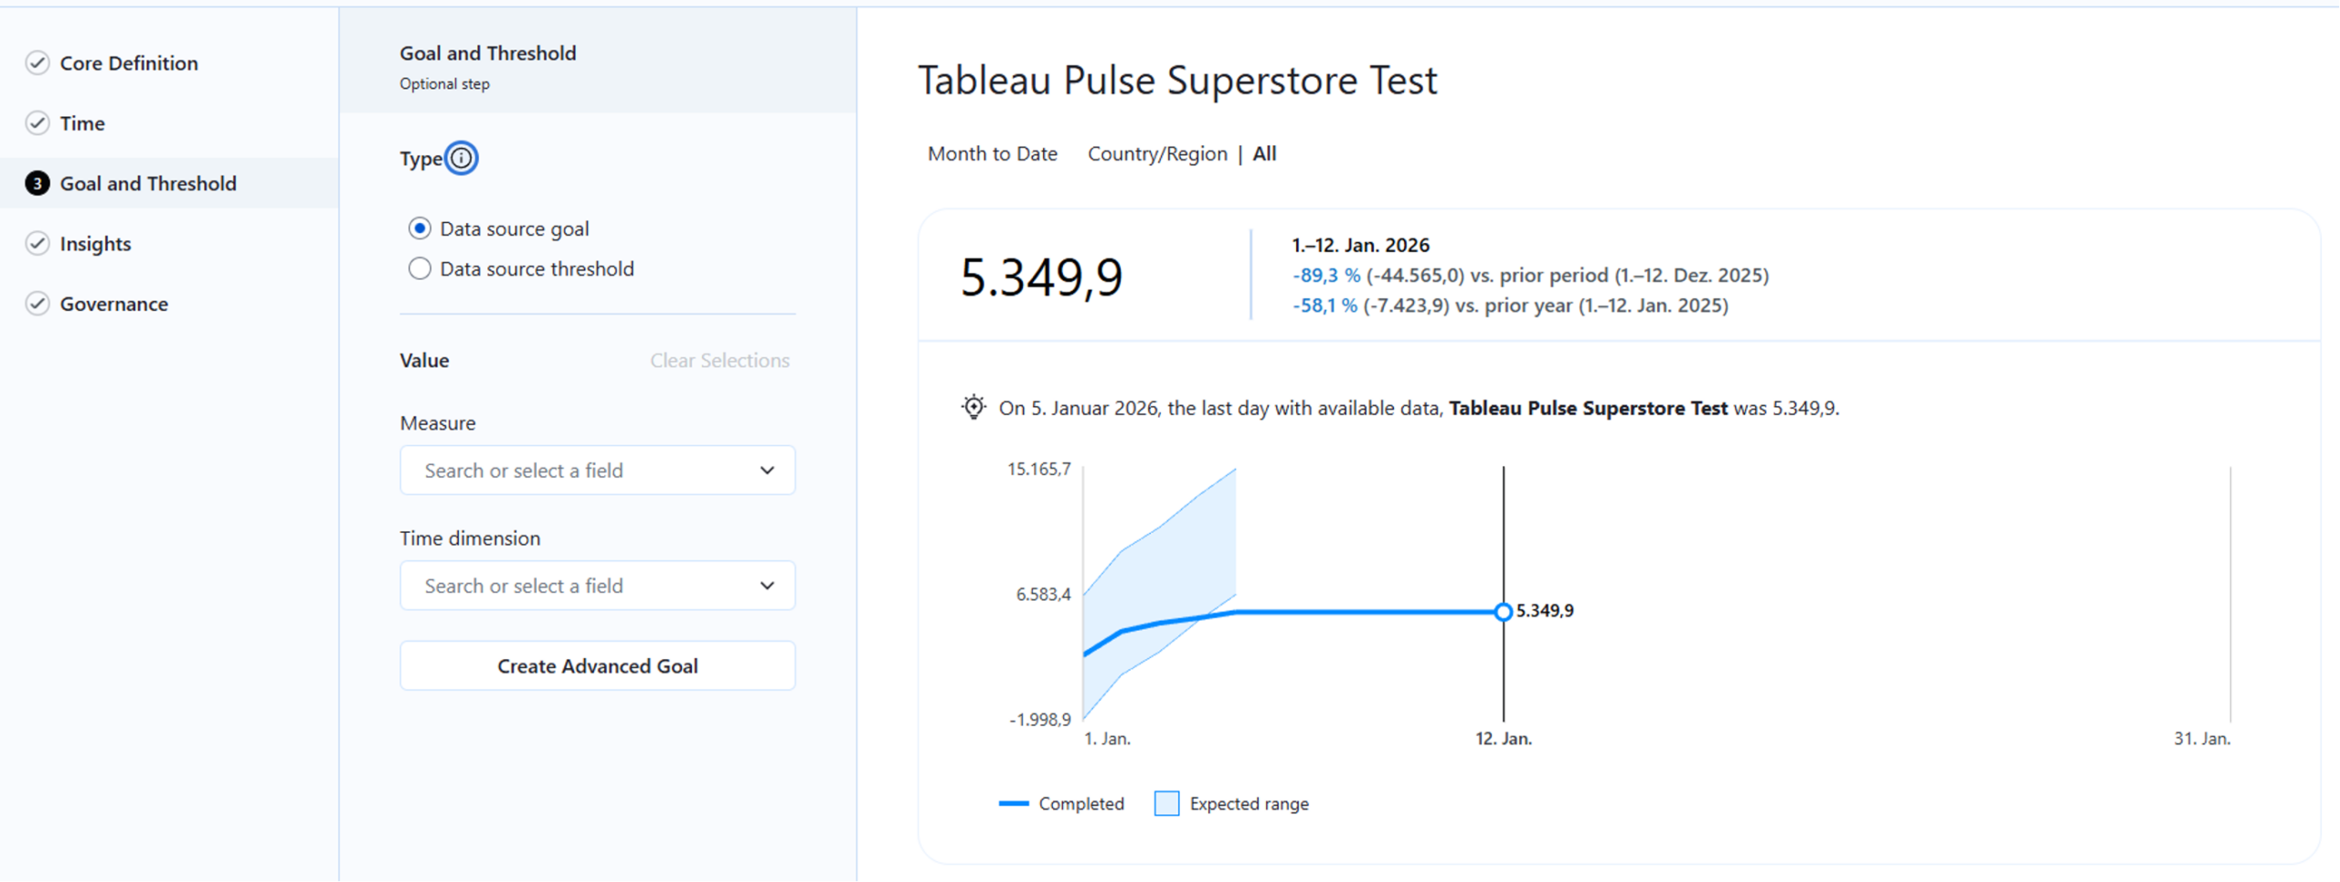Click the Month to Date label
This screenshot has width=2340, height=882.
coord(992,154)
